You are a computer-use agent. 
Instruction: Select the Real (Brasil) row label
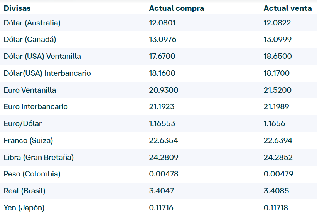click(x=25, y=191)
